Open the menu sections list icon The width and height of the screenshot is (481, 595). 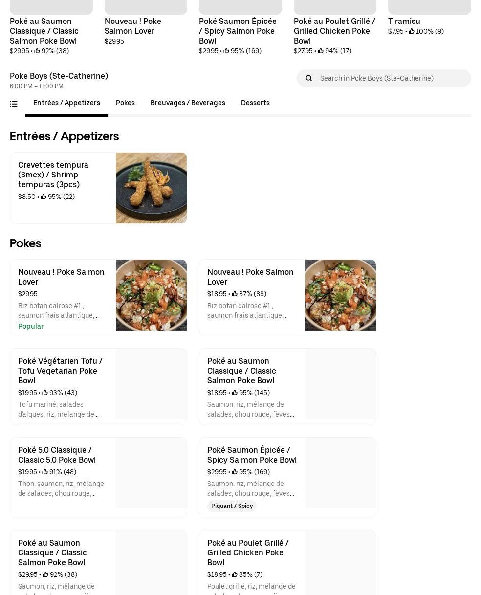[x=14, y=104]
